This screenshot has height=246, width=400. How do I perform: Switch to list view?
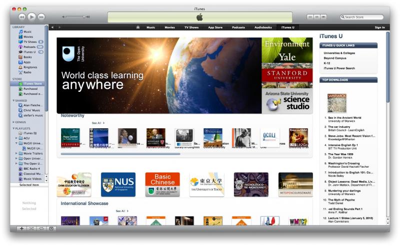pyautogui.click(x=310, y=17)
